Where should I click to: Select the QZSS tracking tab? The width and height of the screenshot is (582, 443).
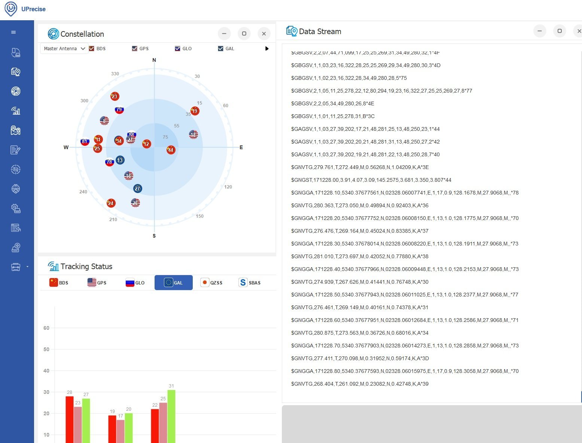click(x=211, y=283)
